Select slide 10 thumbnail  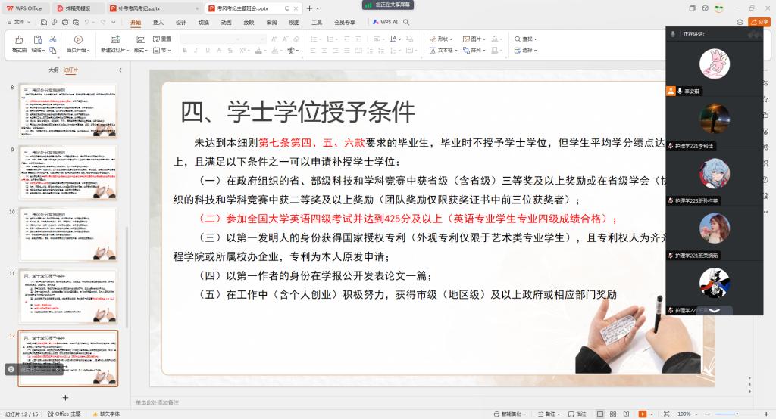[x=68, y=235]
